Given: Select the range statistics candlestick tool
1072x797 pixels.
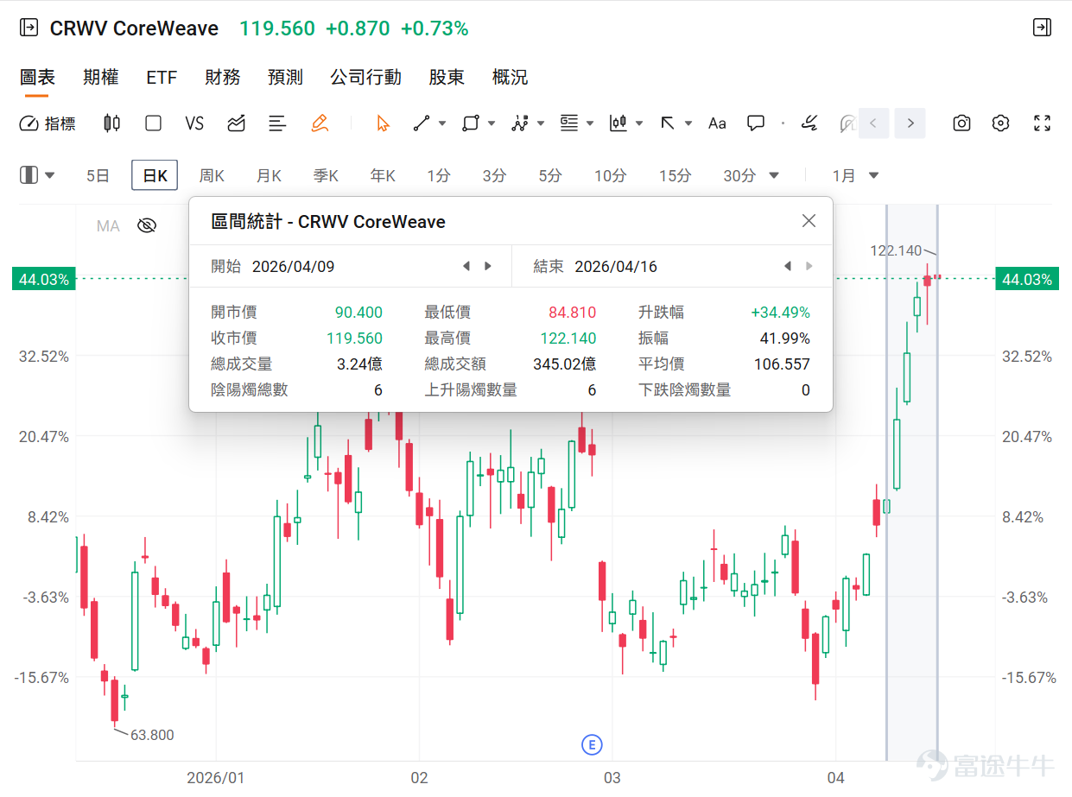Looking at the screenshot, I should click(618, 123).
